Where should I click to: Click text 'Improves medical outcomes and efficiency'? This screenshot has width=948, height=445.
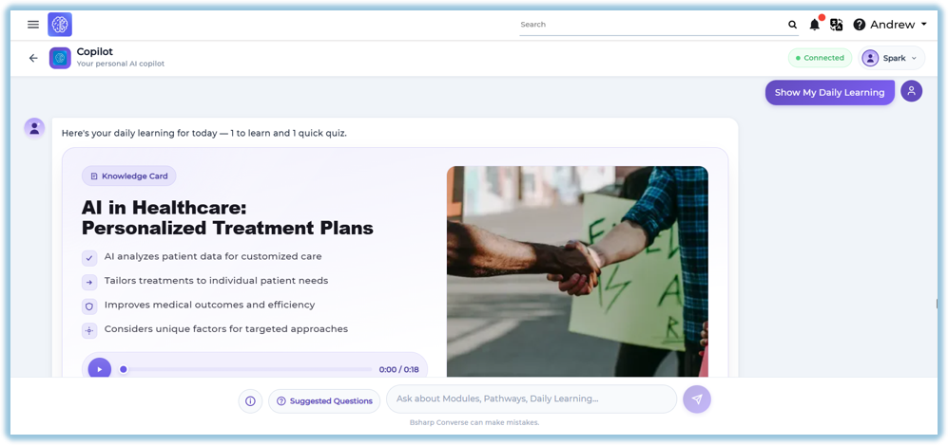click(x=210, y=305)
